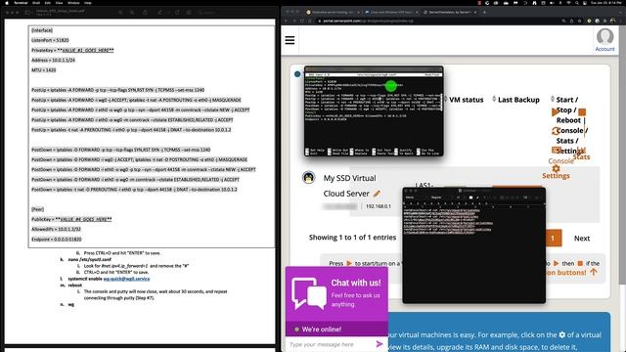The width and height of the screenshot is (626, 352).
Task: Click the PDF viewer share icon
Action: tap(145, 13)
